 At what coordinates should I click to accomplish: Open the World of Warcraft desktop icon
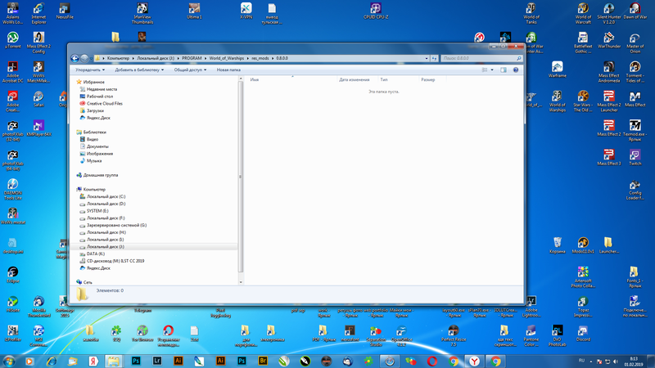coord(583,13)
